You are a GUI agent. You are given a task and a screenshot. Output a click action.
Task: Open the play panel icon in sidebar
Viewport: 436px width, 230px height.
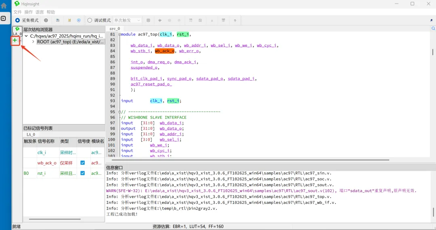click(4, 18)
